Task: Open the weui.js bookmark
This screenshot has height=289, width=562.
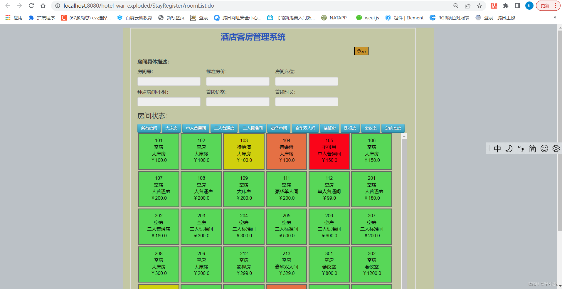Action: pyautogui.click(x=368, y=18)
